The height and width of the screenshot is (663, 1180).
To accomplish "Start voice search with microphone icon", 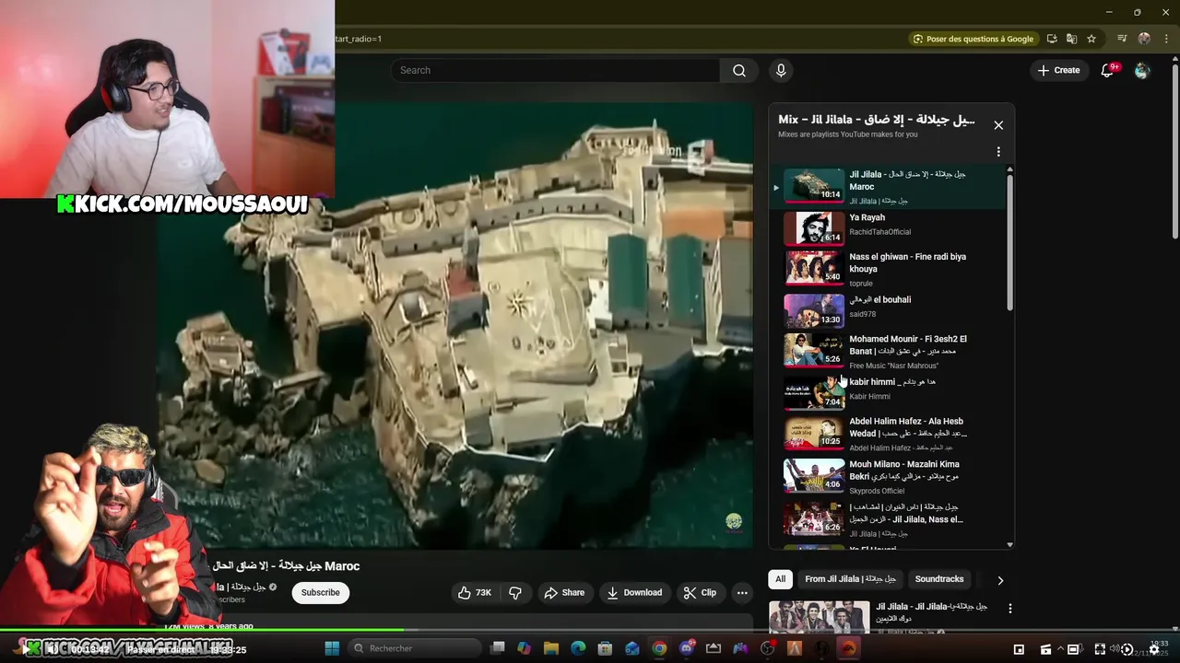I will tap(781, 71).
